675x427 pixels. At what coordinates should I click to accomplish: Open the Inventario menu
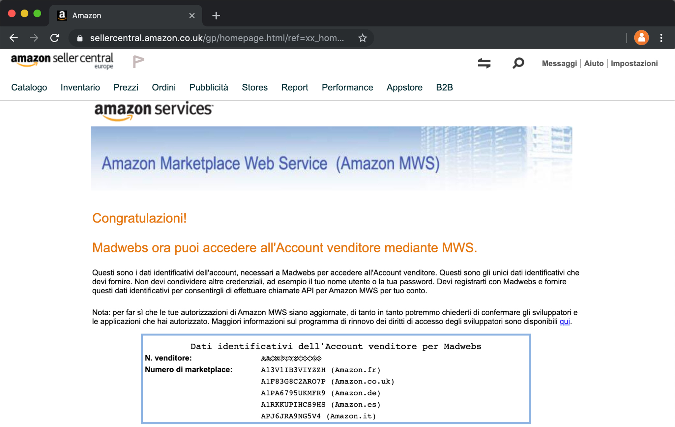[x=80, y=87]
